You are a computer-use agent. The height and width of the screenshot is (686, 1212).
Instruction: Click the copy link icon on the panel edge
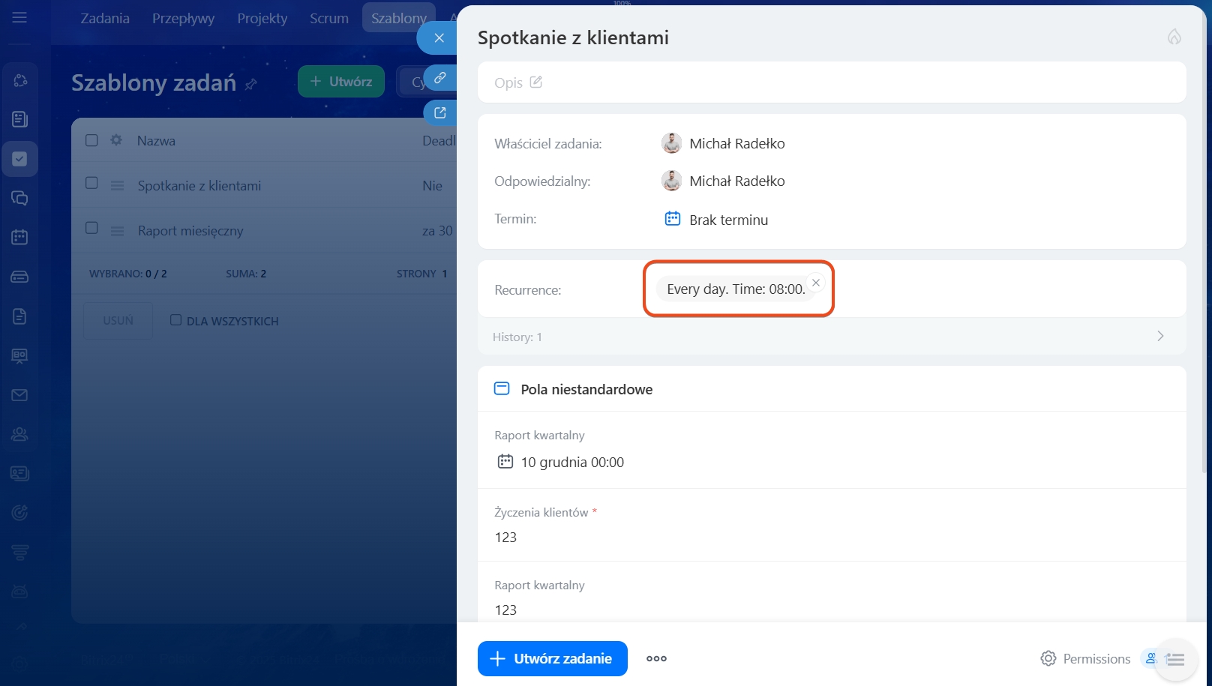tap(440, 78)
